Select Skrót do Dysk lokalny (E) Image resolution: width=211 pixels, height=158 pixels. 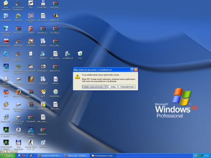pyautogui.click(x=18, y=107)
